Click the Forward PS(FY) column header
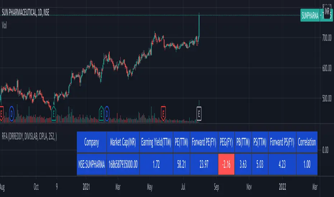 [x=282, y=142]
